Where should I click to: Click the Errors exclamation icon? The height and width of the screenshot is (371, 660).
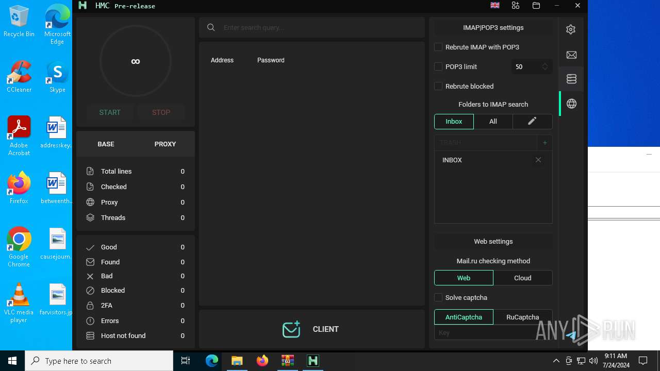[90, 321]
